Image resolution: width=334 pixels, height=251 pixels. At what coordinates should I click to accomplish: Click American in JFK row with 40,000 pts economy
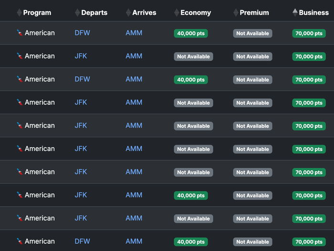[x=40, y=195]
